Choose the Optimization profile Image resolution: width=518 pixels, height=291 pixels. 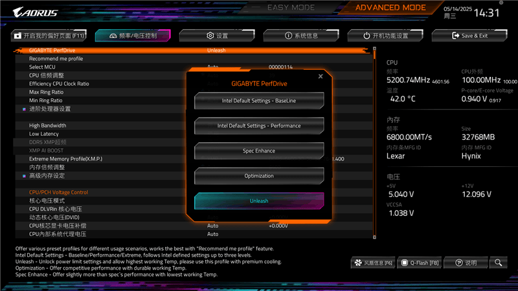pyautogui.click(x=259, y=176)
